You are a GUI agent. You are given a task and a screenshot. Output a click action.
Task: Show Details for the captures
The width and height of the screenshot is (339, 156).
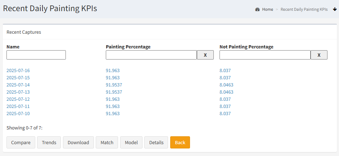pyautogui.click(x=156, y=142)
